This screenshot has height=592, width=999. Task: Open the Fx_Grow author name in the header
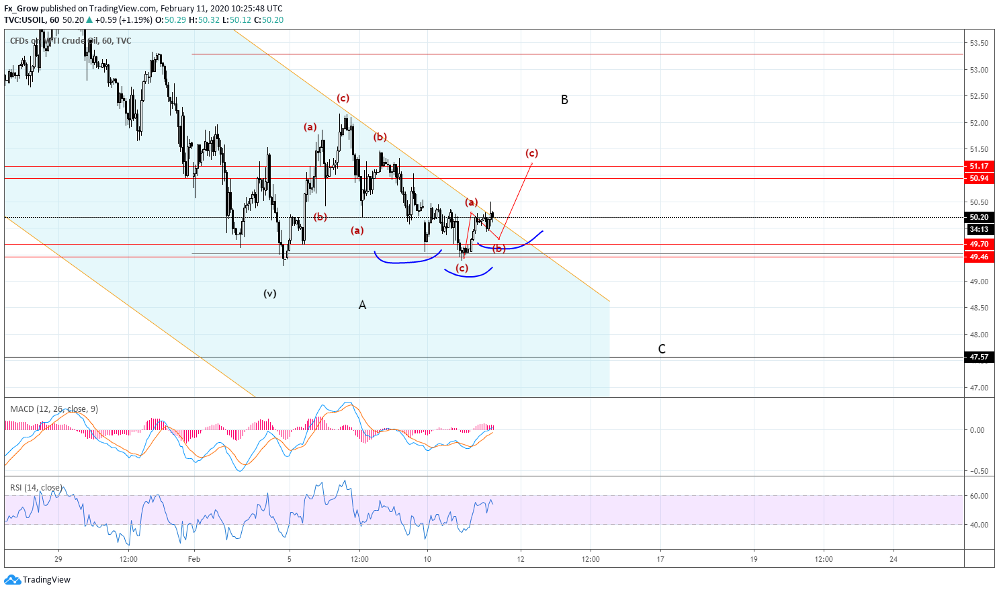tap(21, 9)
